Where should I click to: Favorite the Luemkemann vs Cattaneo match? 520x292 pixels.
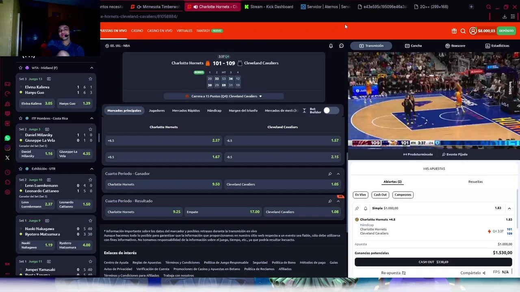click(90, 180)
